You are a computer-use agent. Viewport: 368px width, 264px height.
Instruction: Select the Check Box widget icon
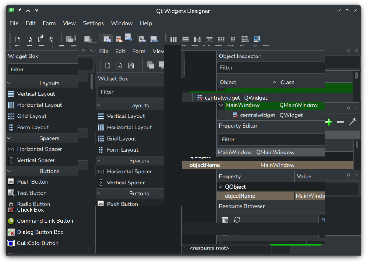[11, 210]
